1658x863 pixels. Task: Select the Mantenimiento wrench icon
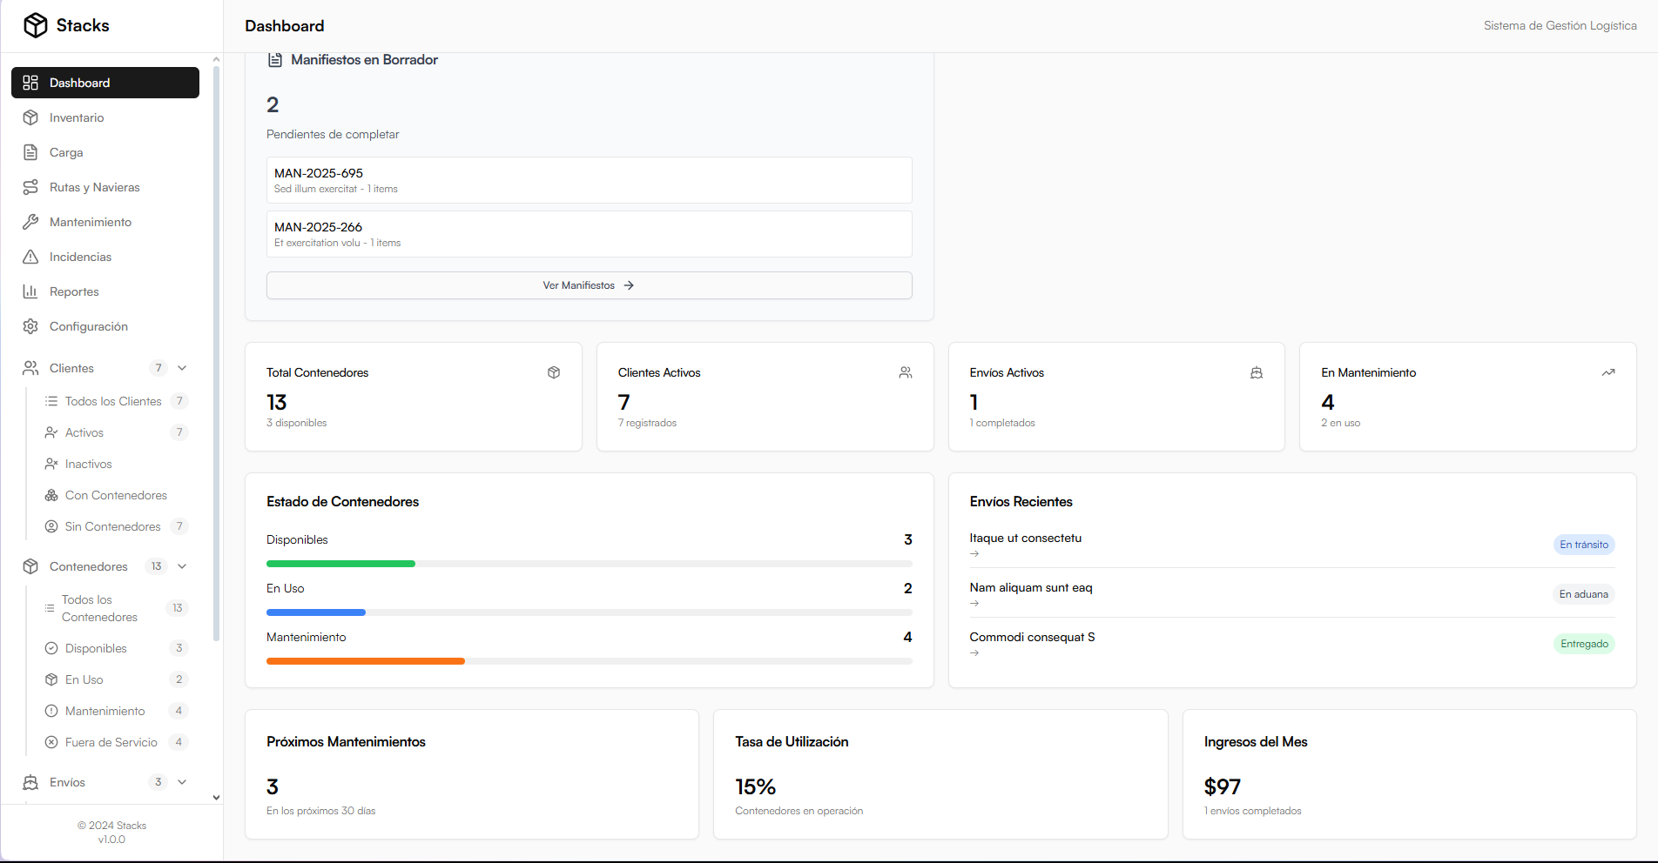tap(30, 222)
